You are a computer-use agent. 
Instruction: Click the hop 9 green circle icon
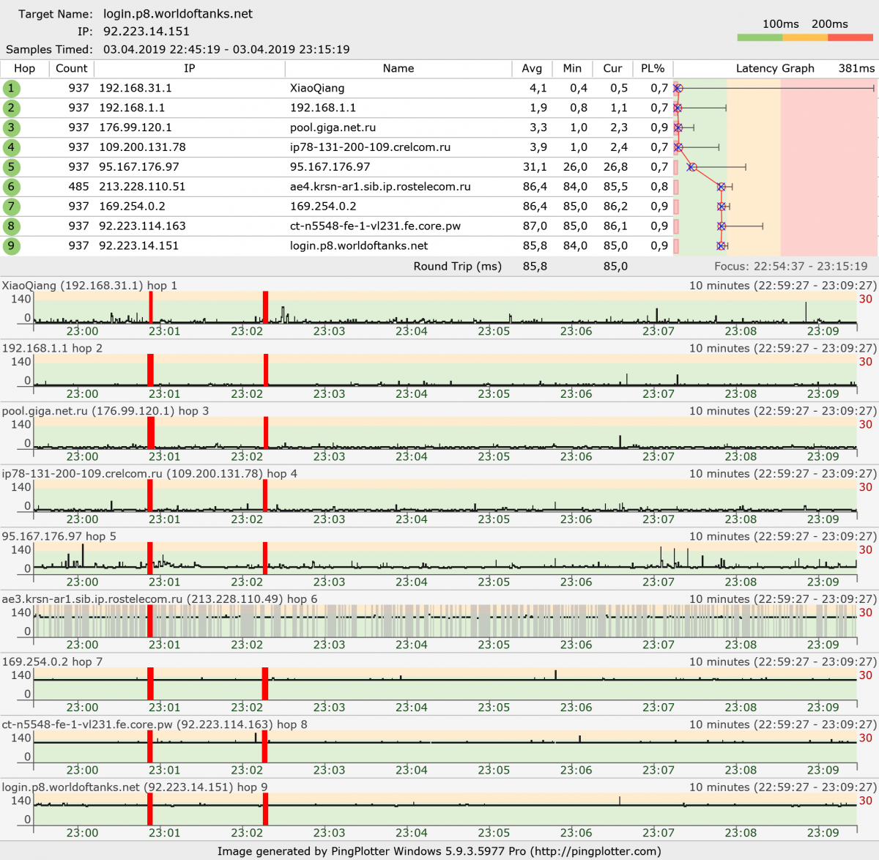[11, 246]
